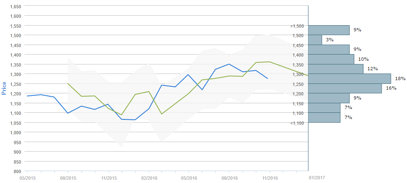Click the 3% histogram bar
This screenshot has width=407, height=183.
coord(315,40)
